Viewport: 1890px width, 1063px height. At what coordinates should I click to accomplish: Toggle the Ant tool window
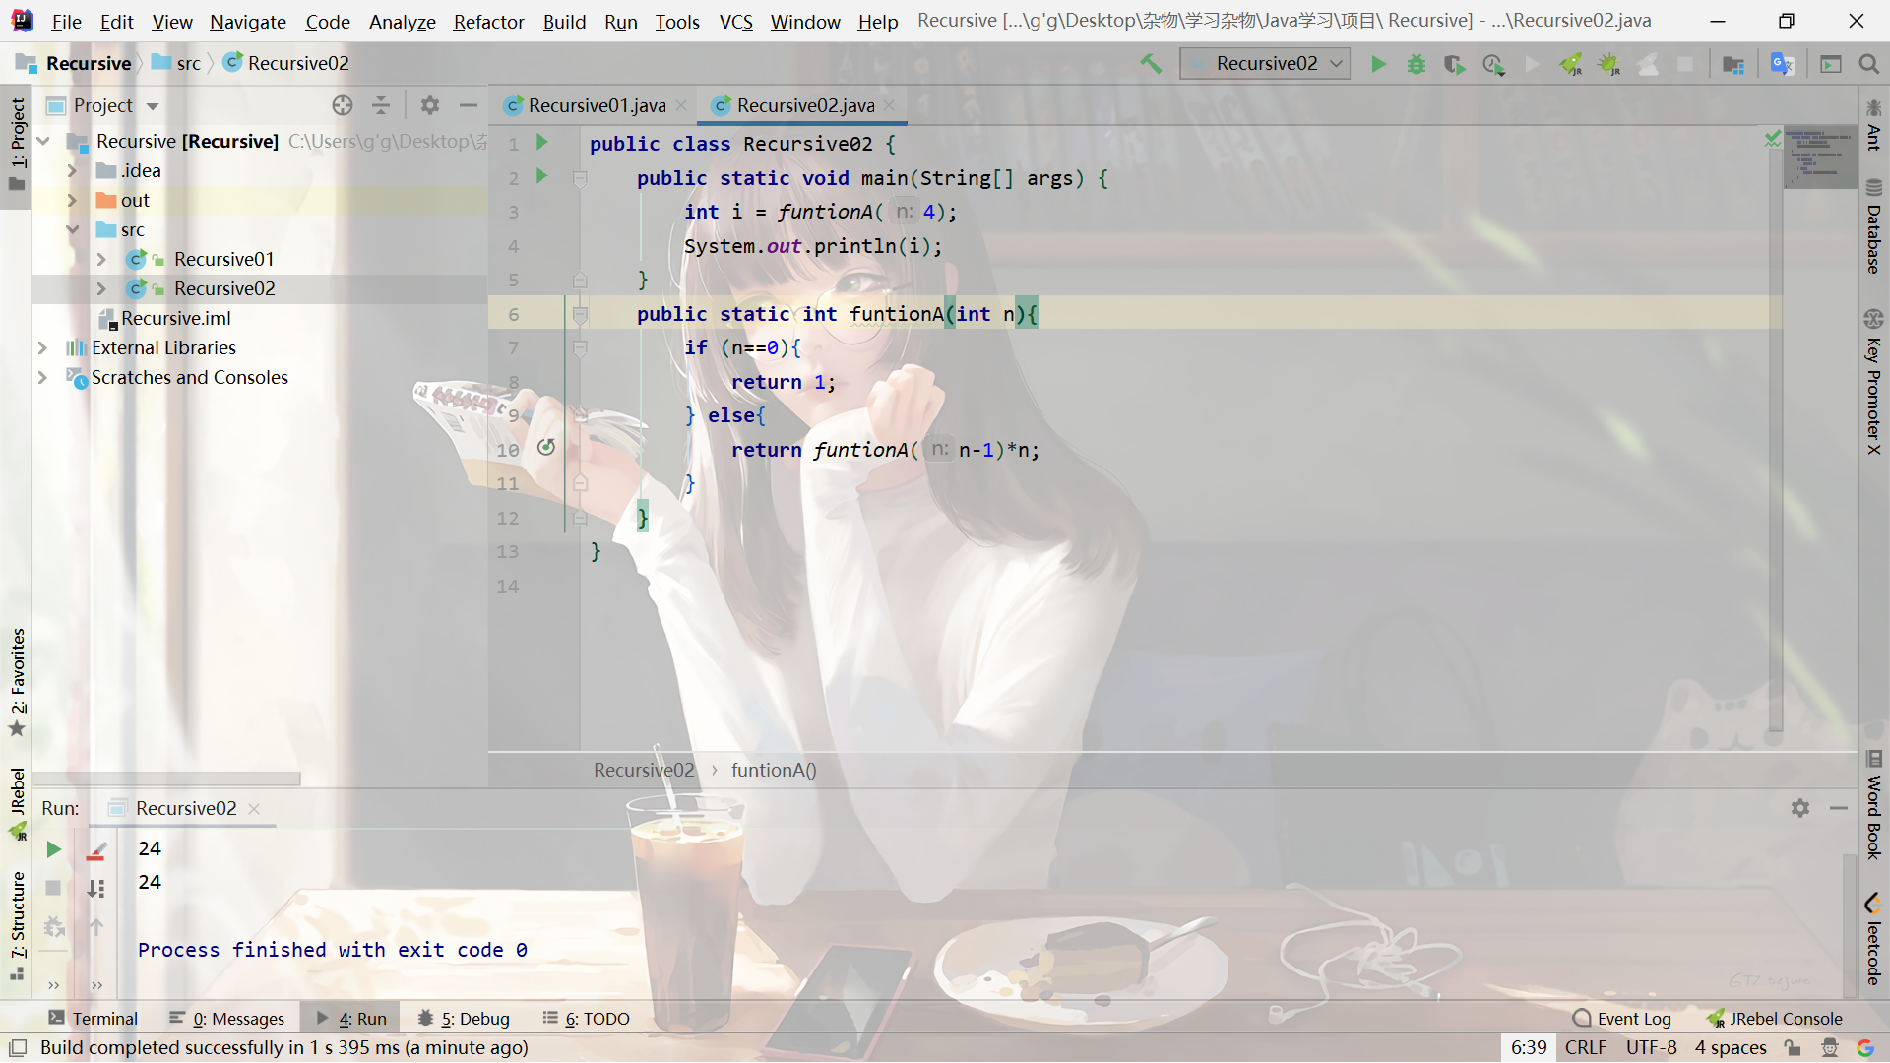[1873, 125]
